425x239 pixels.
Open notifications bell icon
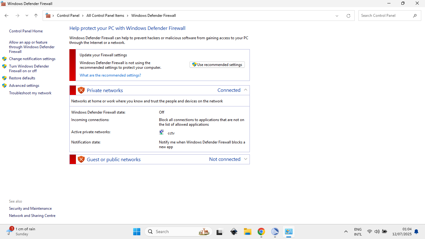pyautogui.click(x=416, y=232)
